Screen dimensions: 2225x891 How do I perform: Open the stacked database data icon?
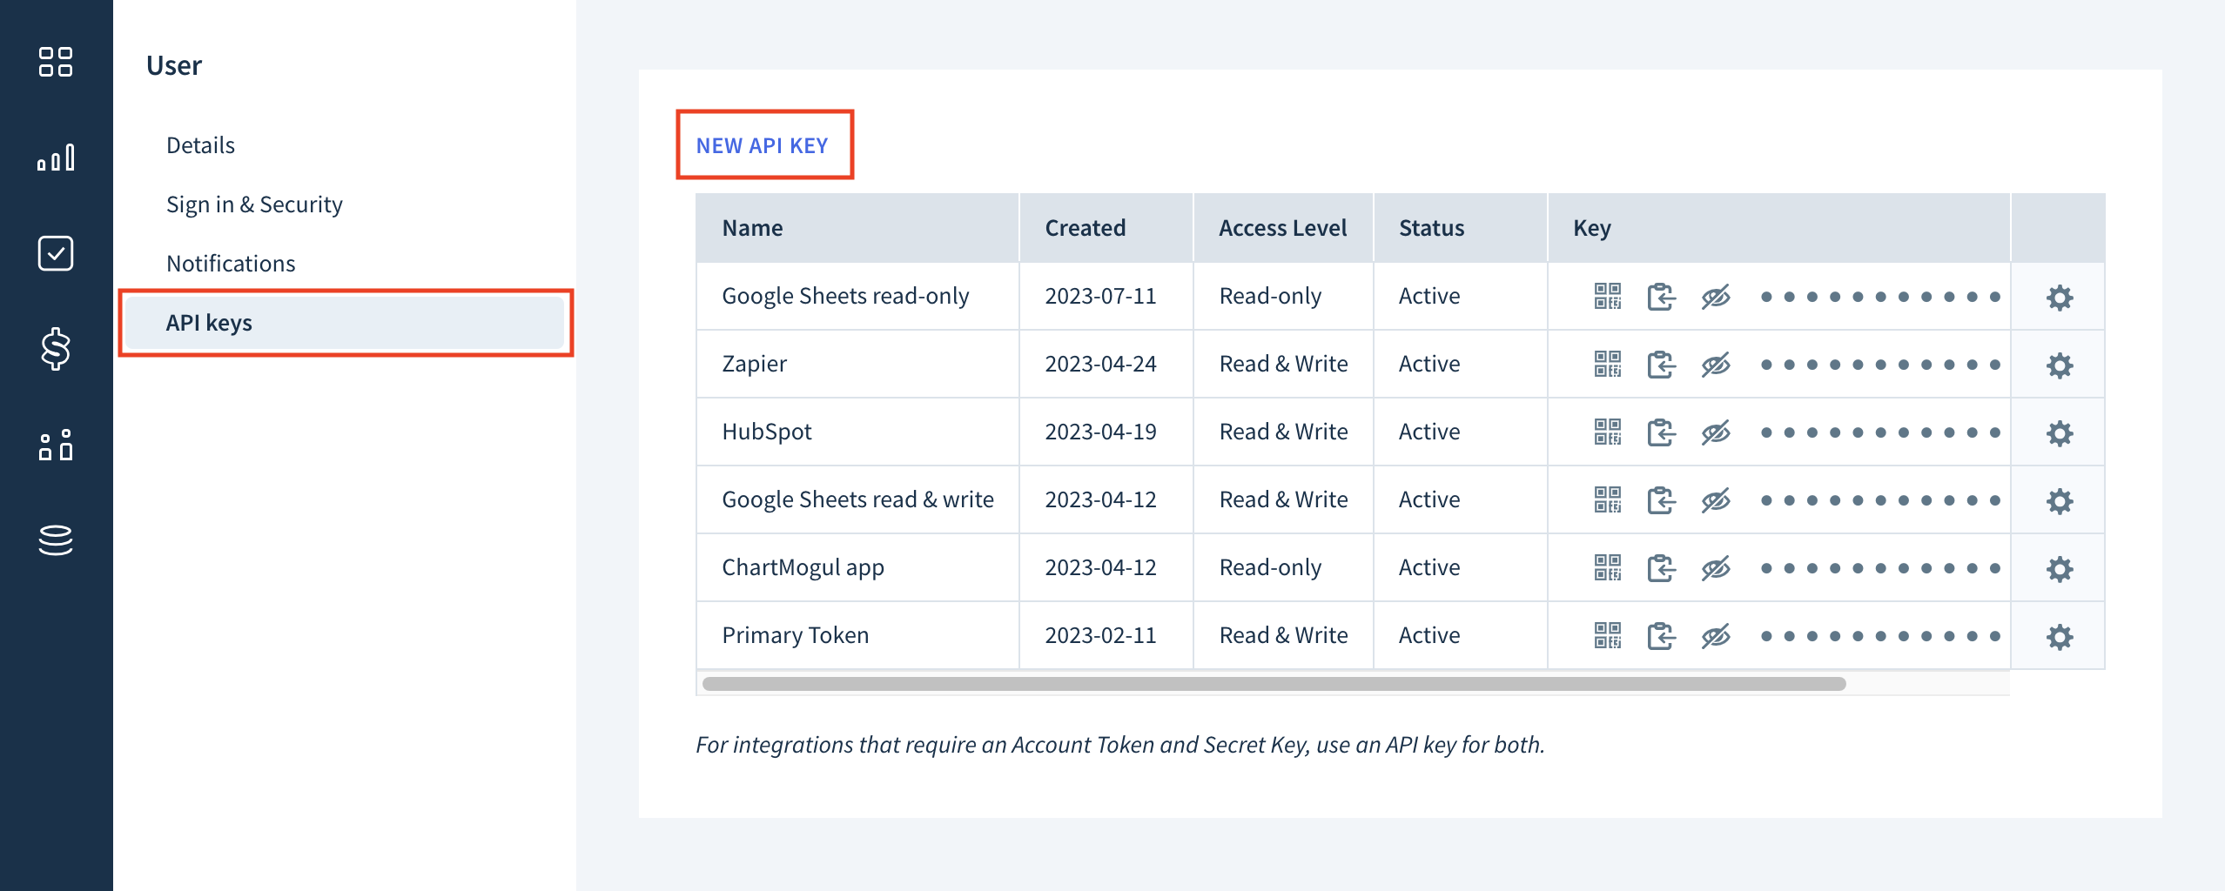[56, 540]
